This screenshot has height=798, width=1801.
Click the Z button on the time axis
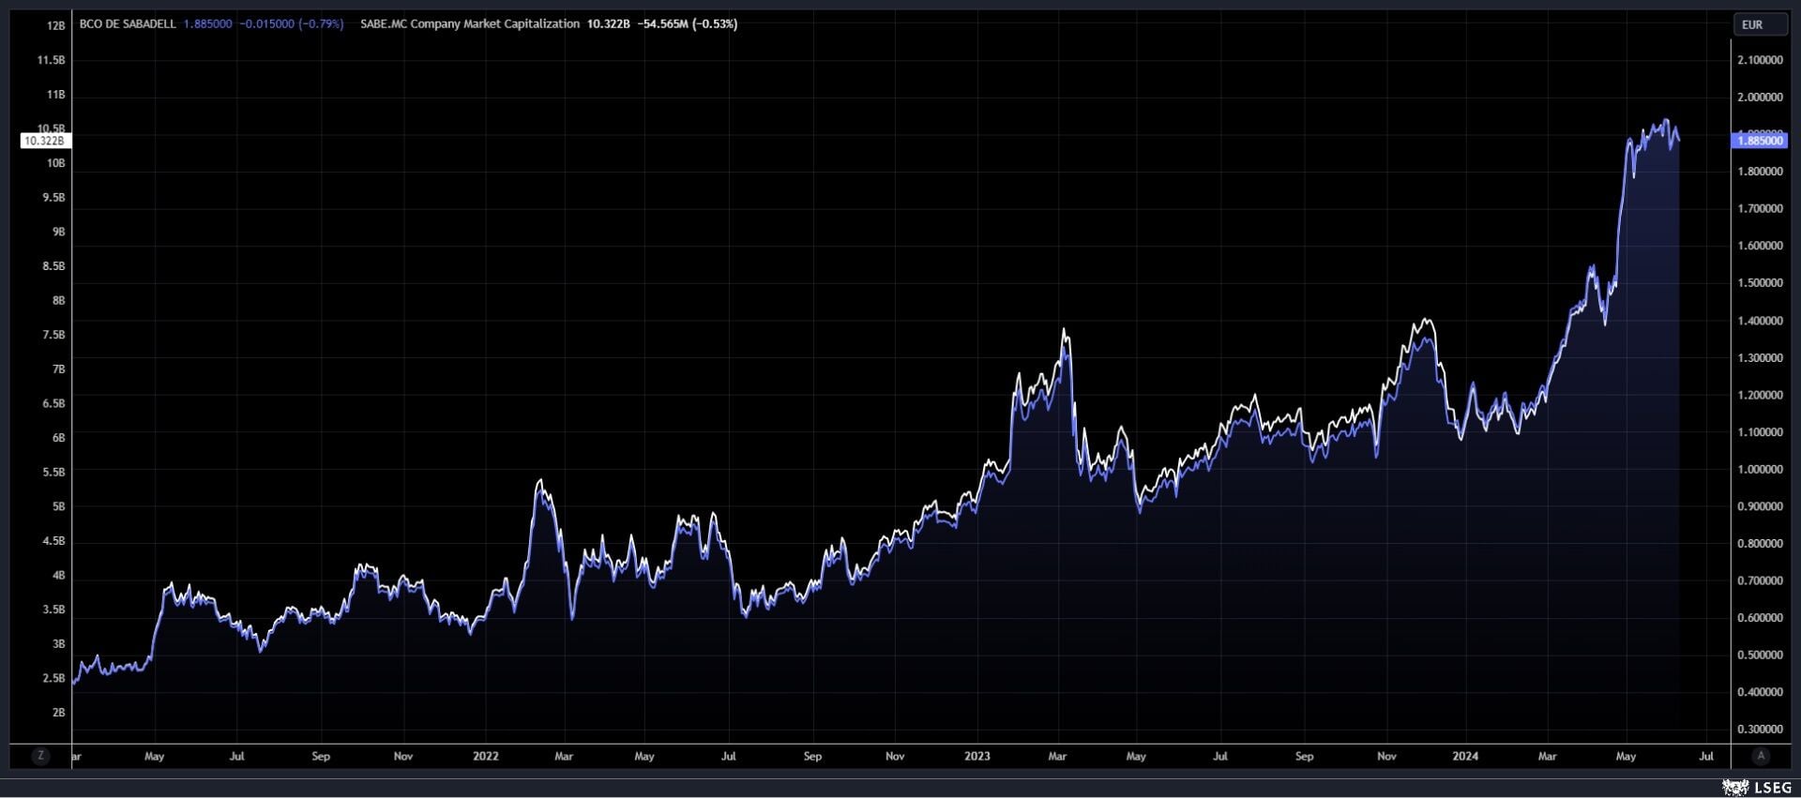(40, 756)
